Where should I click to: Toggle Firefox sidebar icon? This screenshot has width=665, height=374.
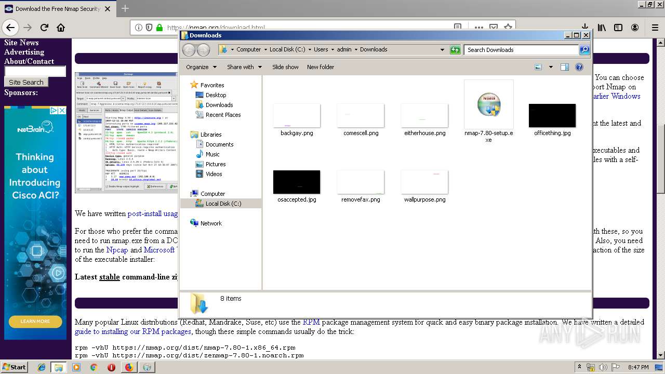(618, 28)
